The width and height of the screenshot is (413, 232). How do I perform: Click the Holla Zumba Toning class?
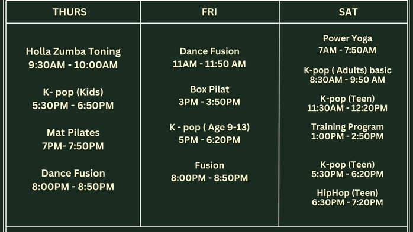(x=73, y=51)
